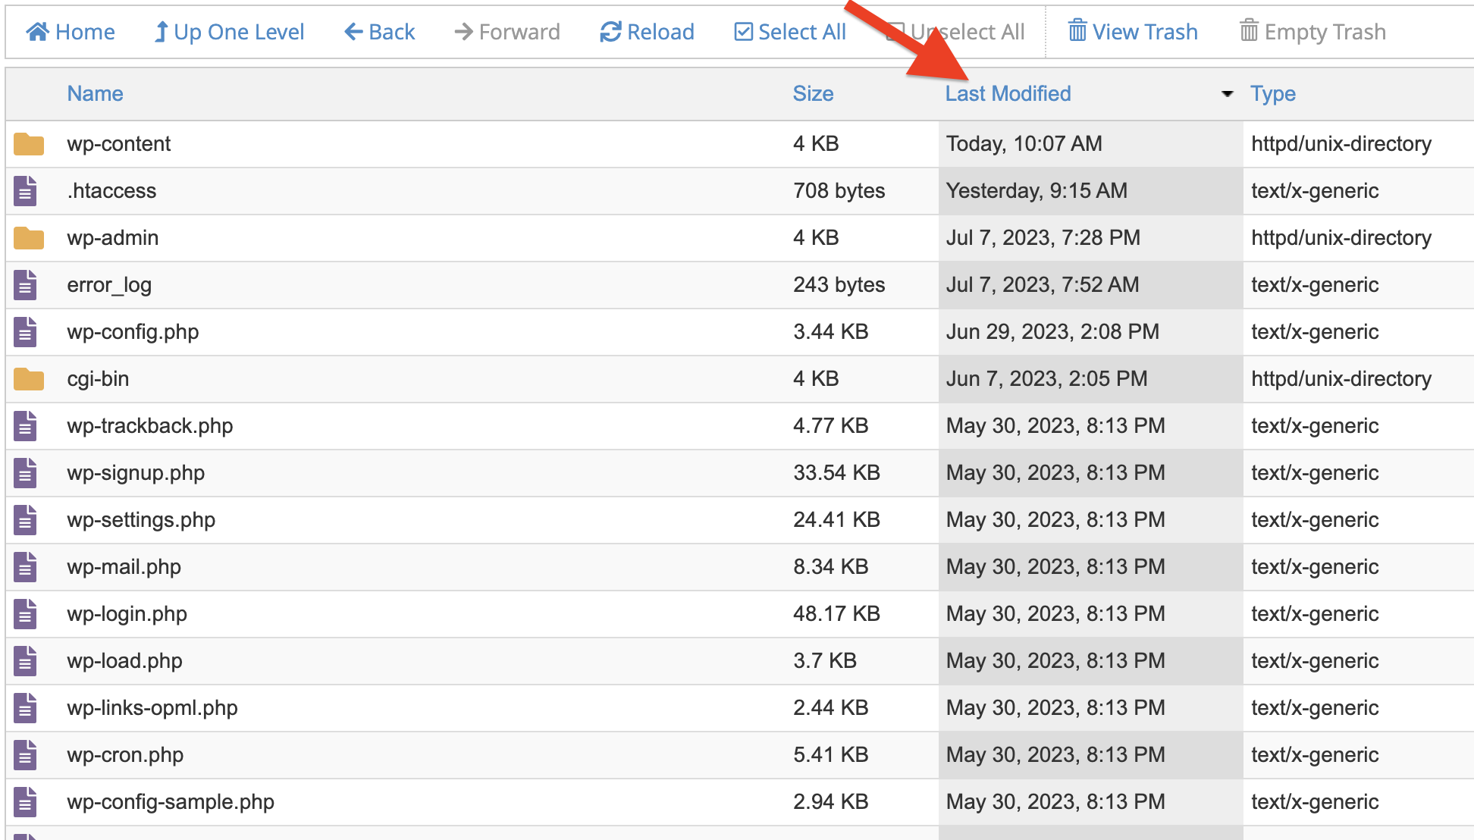Click the wp-config-sample.php file icon
Screen dimensions: 1474x840
tap(25, 802)
